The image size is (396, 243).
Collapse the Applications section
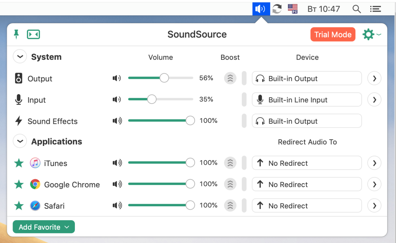coord(20,141)
